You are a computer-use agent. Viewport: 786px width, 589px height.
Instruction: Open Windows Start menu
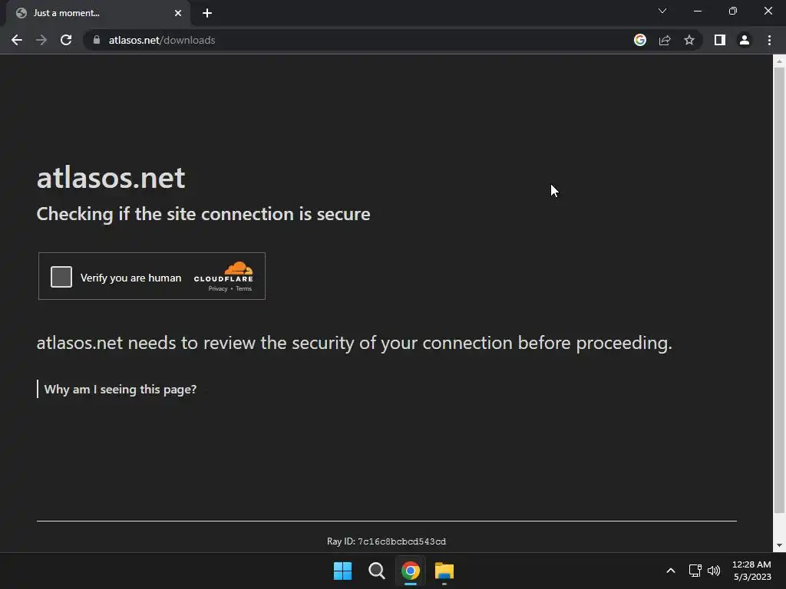[x=343, y=571]
